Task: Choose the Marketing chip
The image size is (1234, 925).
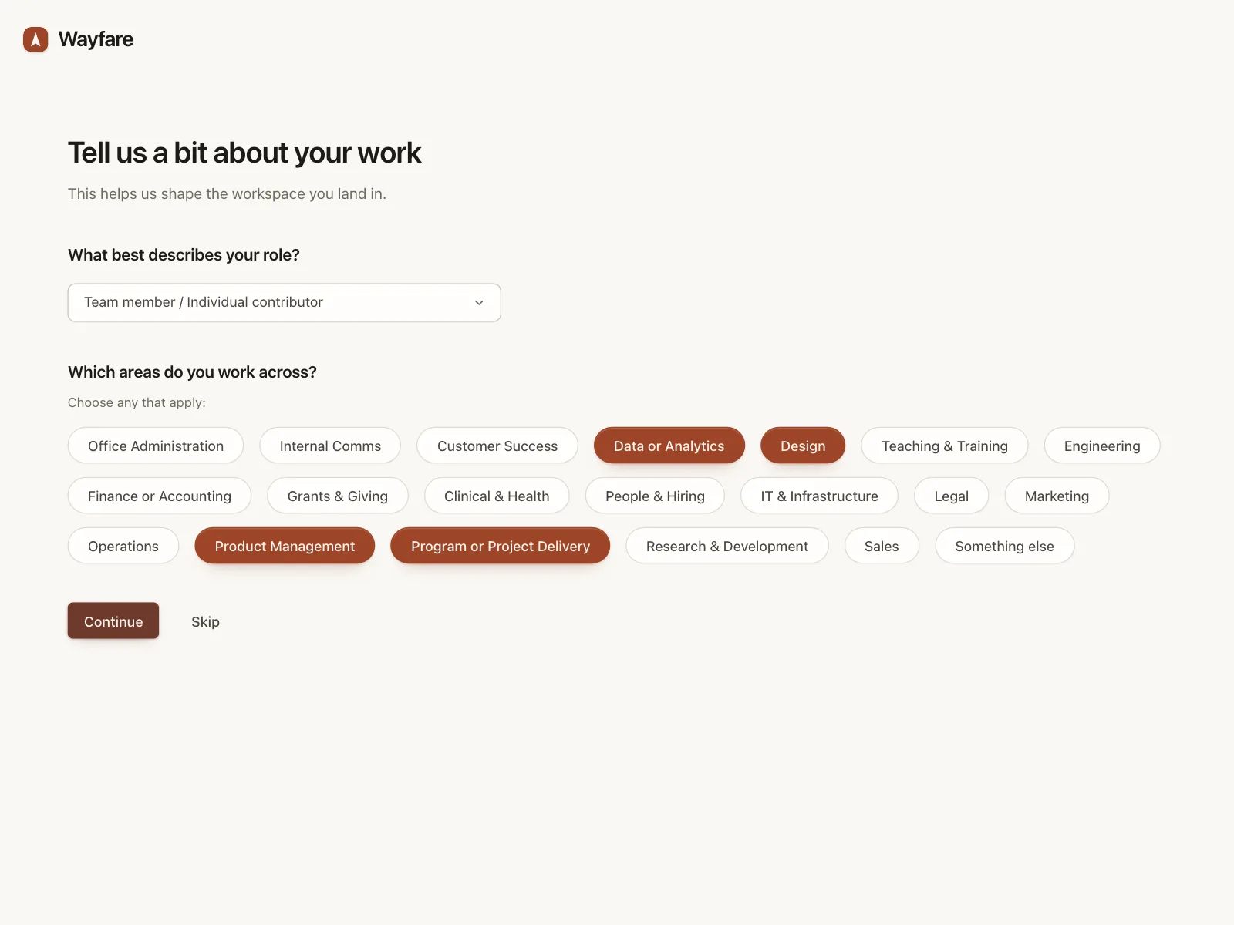Action: [1057, 496]
